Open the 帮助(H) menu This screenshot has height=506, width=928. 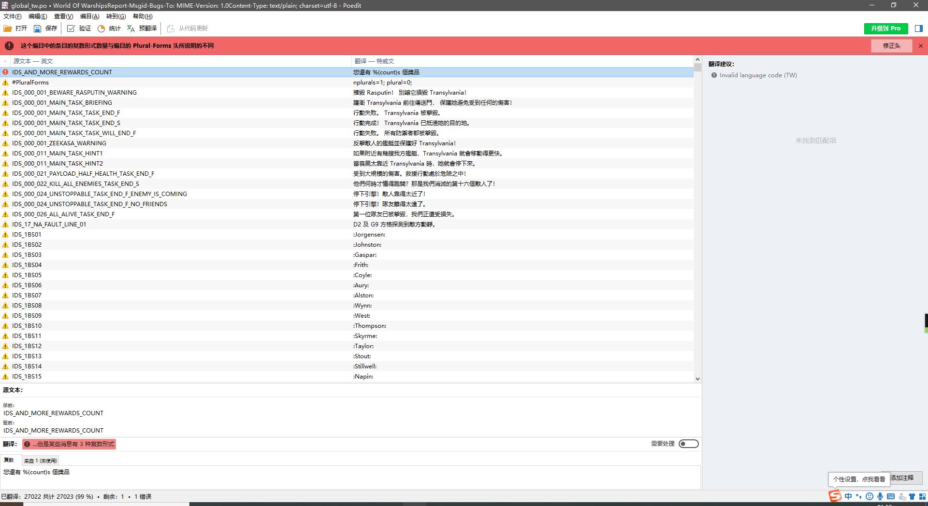(x=143, y=16)
